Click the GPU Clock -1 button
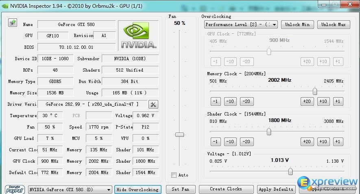 click(x=216, y=61)
